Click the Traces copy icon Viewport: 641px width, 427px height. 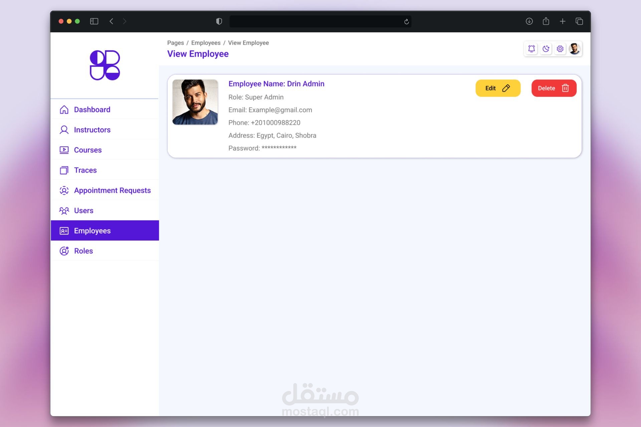[64, 170]
